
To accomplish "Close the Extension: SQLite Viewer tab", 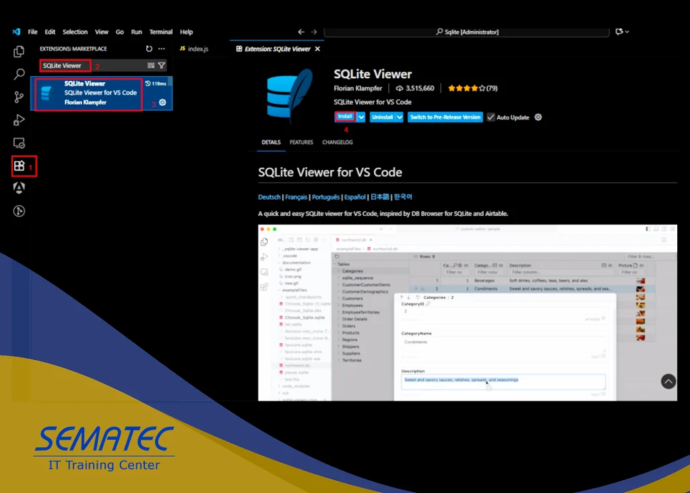I will (x=317, y=49).
